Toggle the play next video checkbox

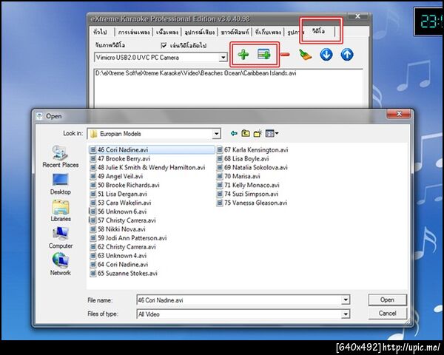pyautogui.click(x=164, y=45)
